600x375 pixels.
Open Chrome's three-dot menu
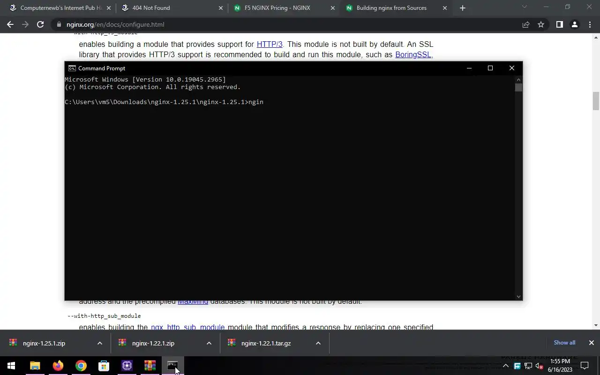coord(590,24)
